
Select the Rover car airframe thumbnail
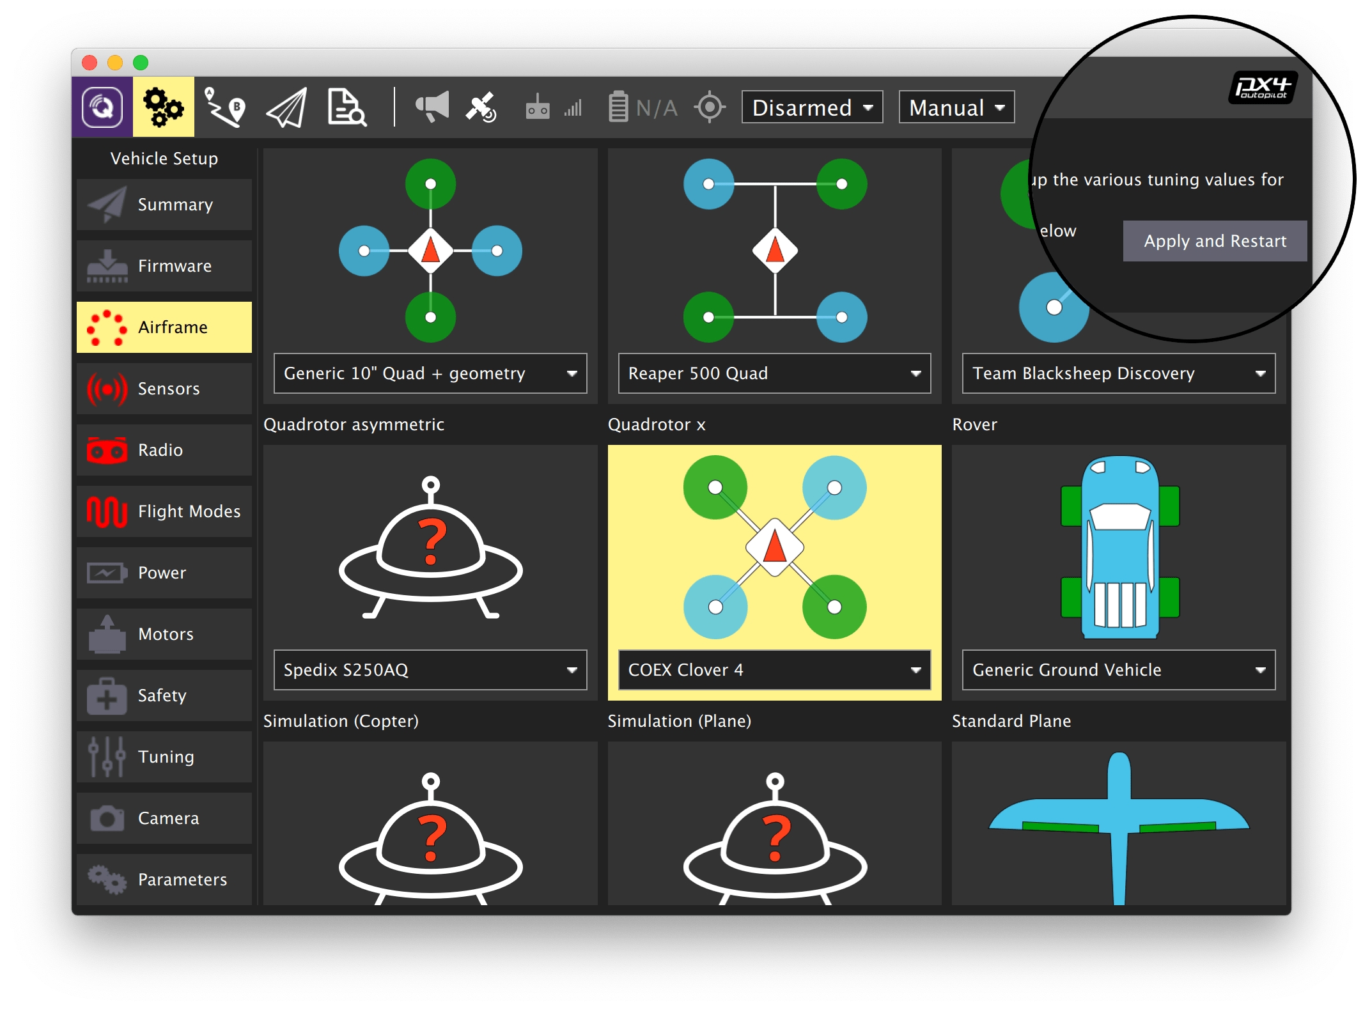(x=1119, y=547)
